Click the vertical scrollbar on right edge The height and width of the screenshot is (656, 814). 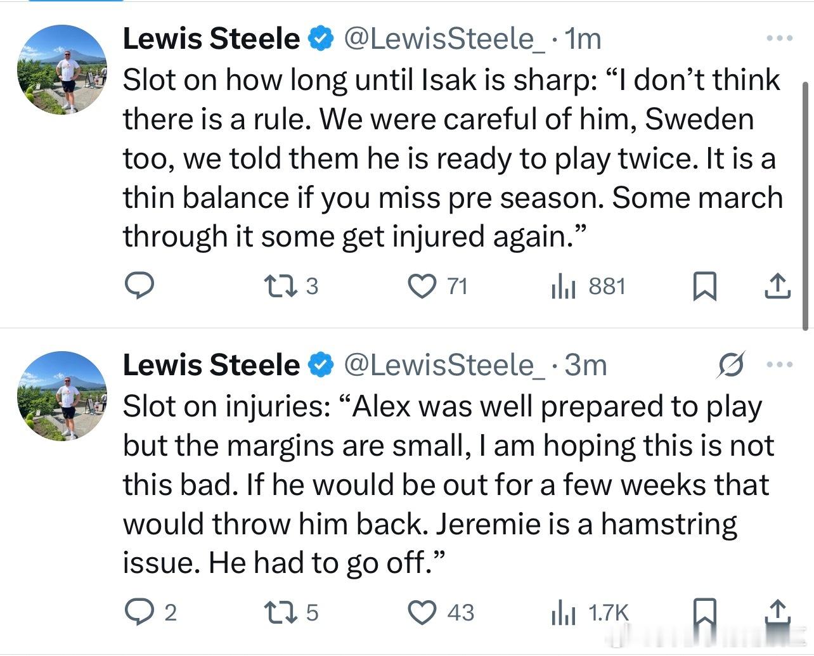click(807, 203)
